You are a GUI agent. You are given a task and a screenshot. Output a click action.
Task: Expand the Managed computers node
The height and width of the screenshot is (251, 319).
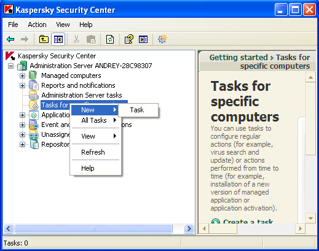pos(22,75)
